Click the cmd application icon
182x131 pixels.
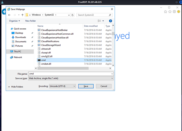pyautogui.click(x=39, y=60)
